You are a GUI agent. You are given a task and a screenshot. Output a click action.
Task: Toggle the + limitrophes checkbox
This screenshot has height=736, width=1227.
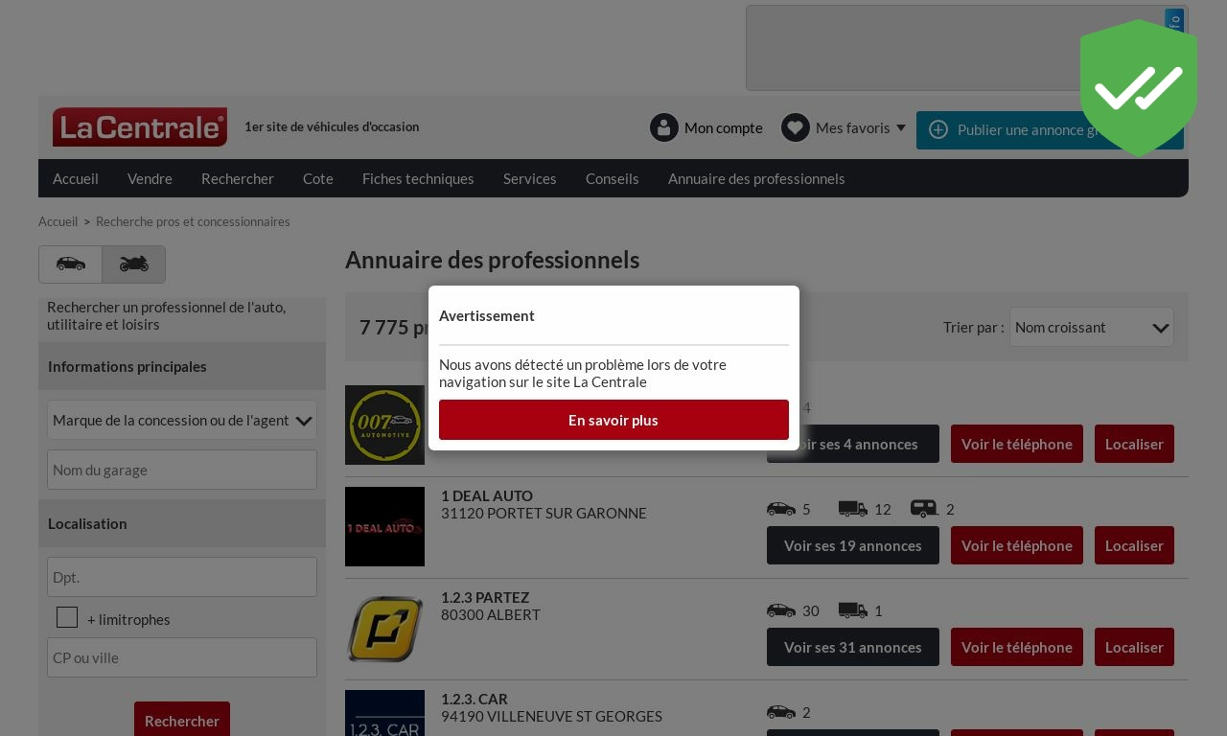pos(67,618)
